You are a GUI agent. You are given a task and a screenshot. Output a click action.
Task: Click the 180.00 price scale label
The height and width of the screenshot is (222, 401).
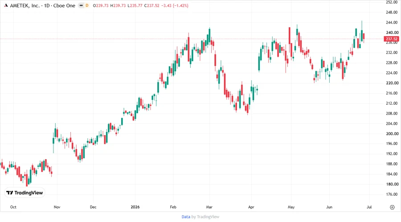tap(392, 184)
